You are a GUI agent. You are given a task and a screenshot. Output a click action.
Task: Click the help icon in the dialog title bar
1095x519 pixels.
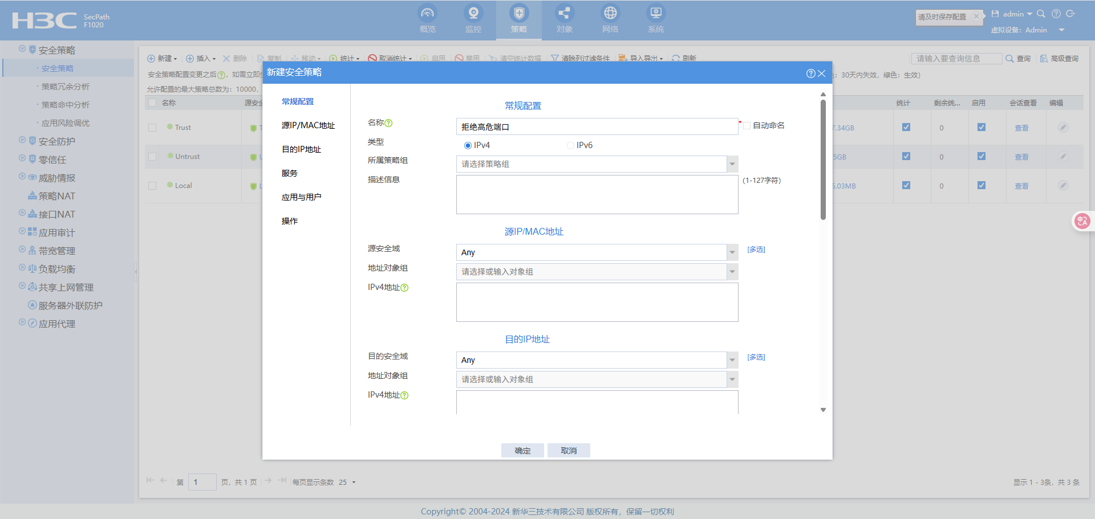[810, 73]
